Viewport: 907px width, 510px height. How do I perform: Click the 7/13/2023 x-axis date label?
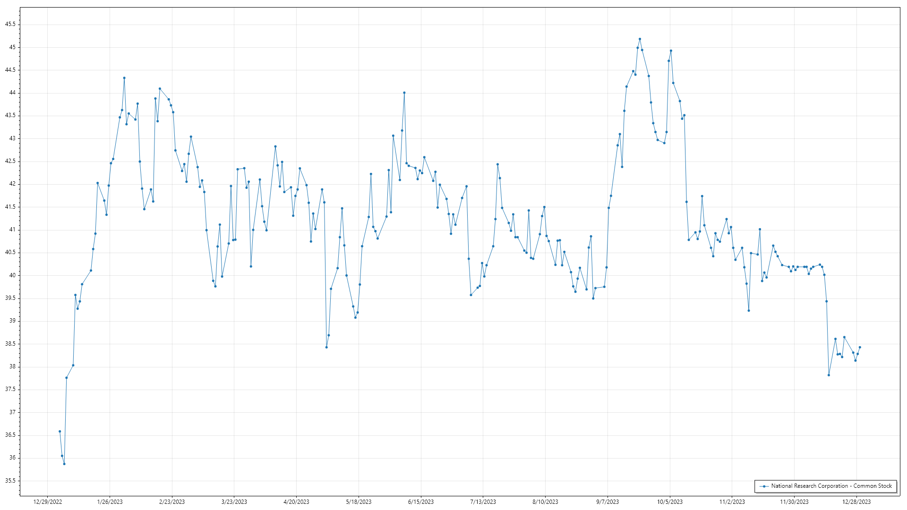[483, 502]
